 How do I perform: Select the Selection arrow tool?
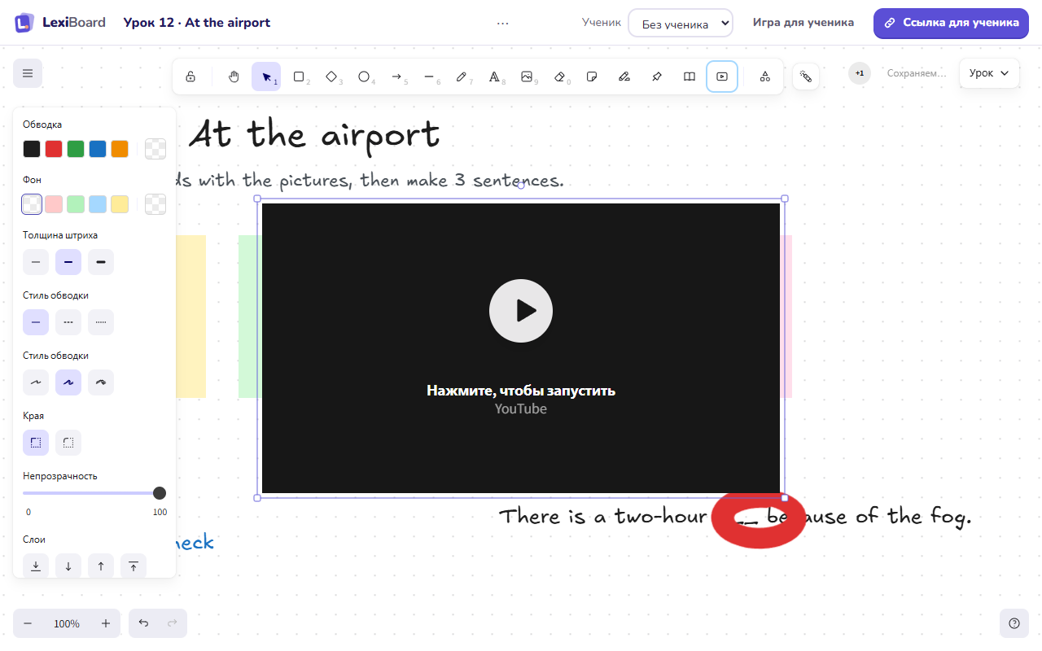(x=266, y=76)
